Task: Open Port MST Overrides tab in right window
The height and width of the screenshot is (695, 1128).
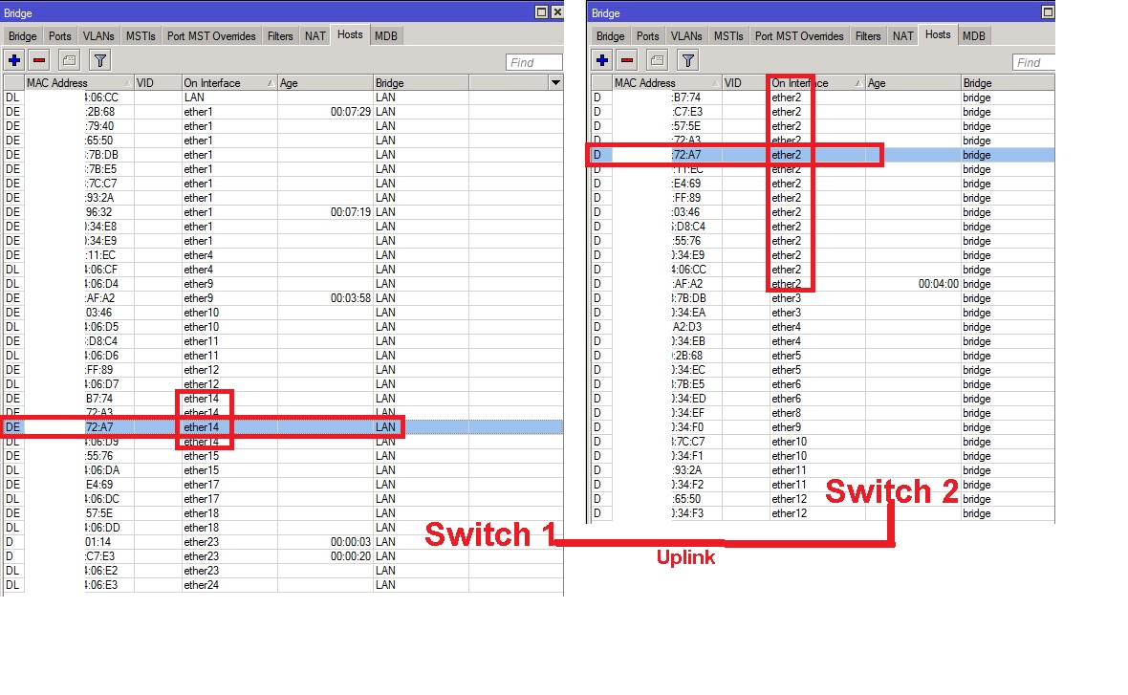Action: click(799, 36)
